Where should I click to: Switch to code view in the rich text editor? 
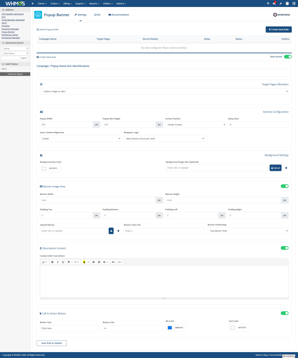click(119, 262)
